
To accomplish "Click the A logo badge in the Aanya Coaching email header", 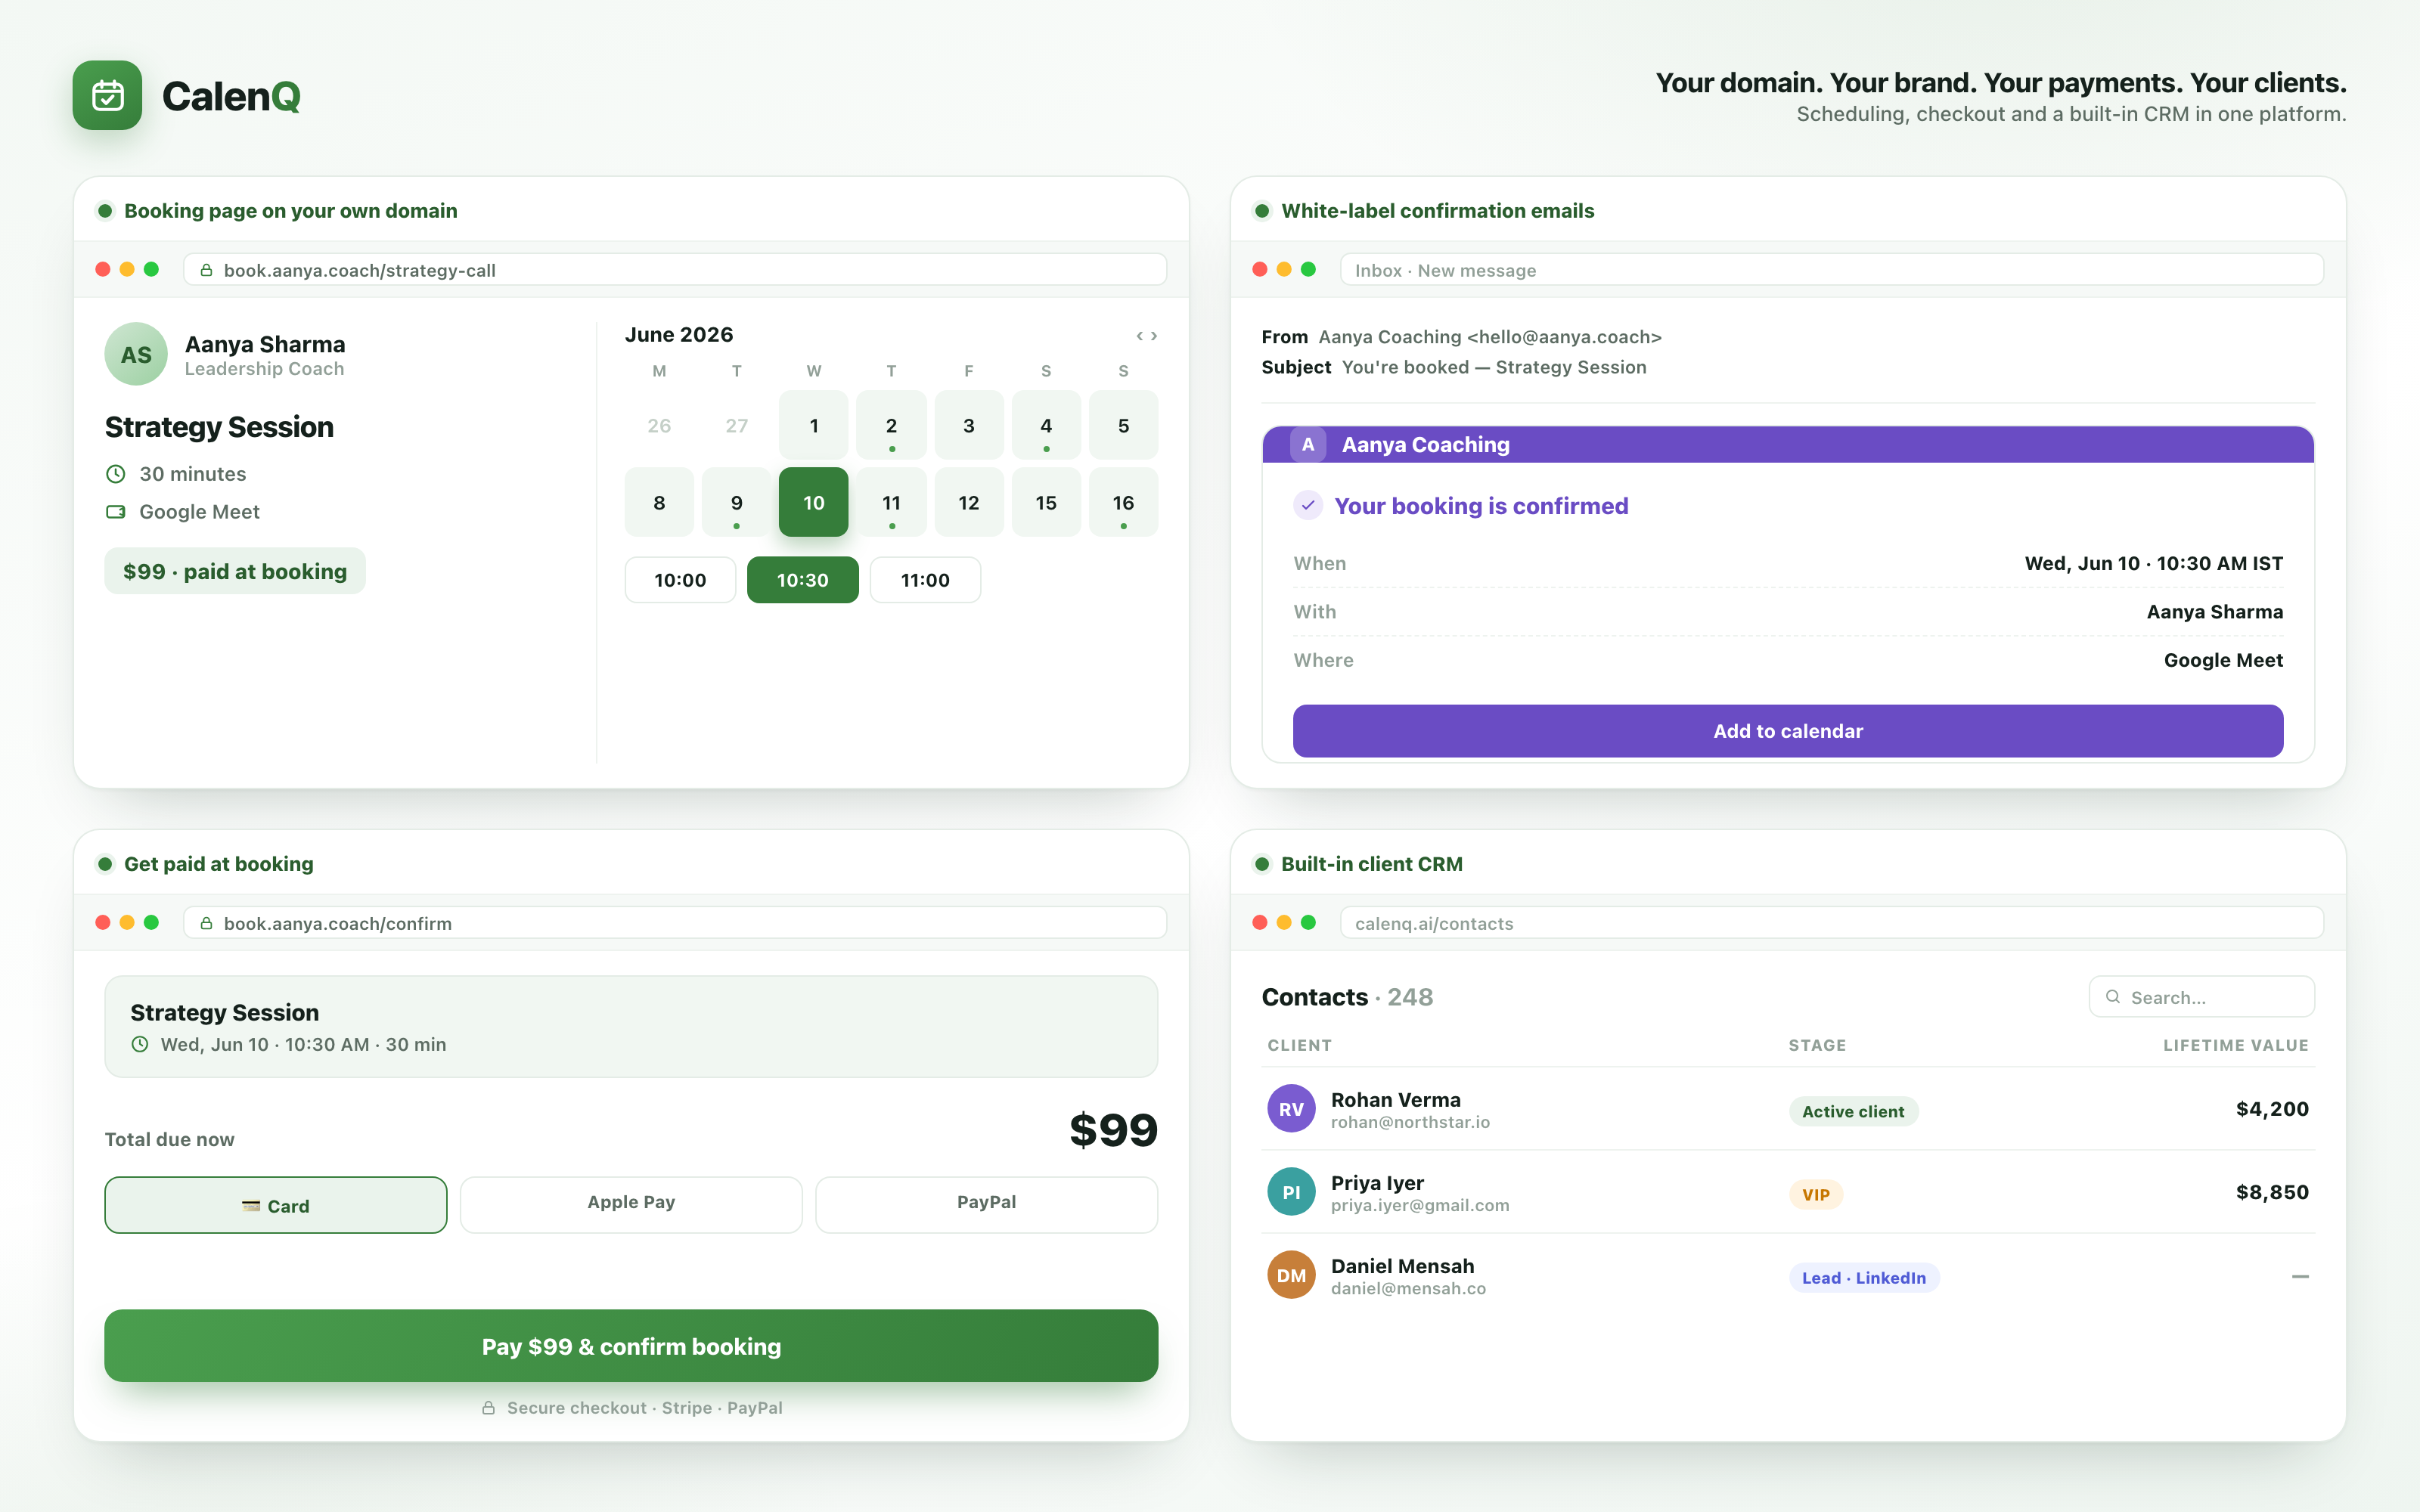I will click(x=1308, y=444).
